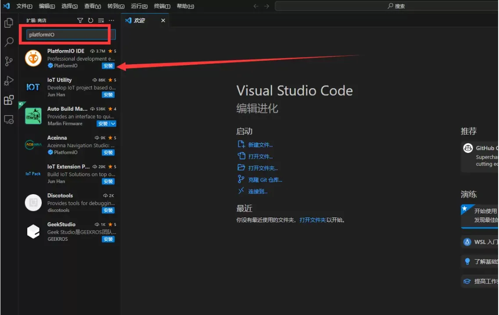Open extensions panel more actions ellipsis

click(x=111, y=20)
